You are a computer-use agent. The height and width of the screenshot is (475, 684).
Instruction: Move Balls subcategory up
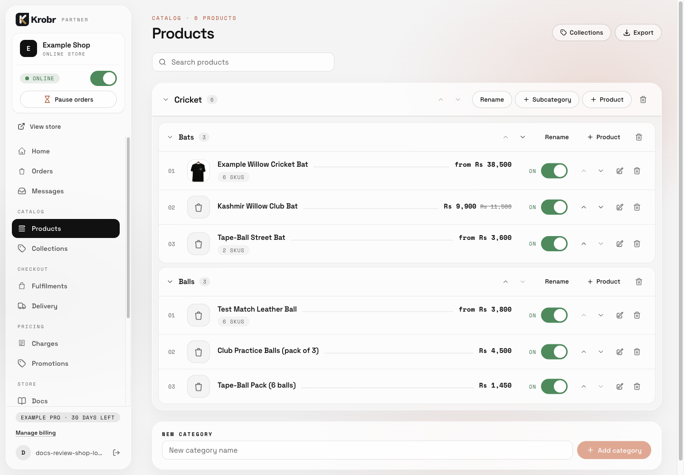click(x=506, y=282)
